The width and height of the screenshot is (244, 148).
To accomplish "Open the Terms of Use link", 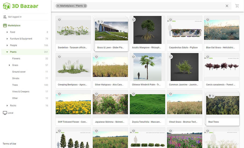I will [x=9, y=144].
